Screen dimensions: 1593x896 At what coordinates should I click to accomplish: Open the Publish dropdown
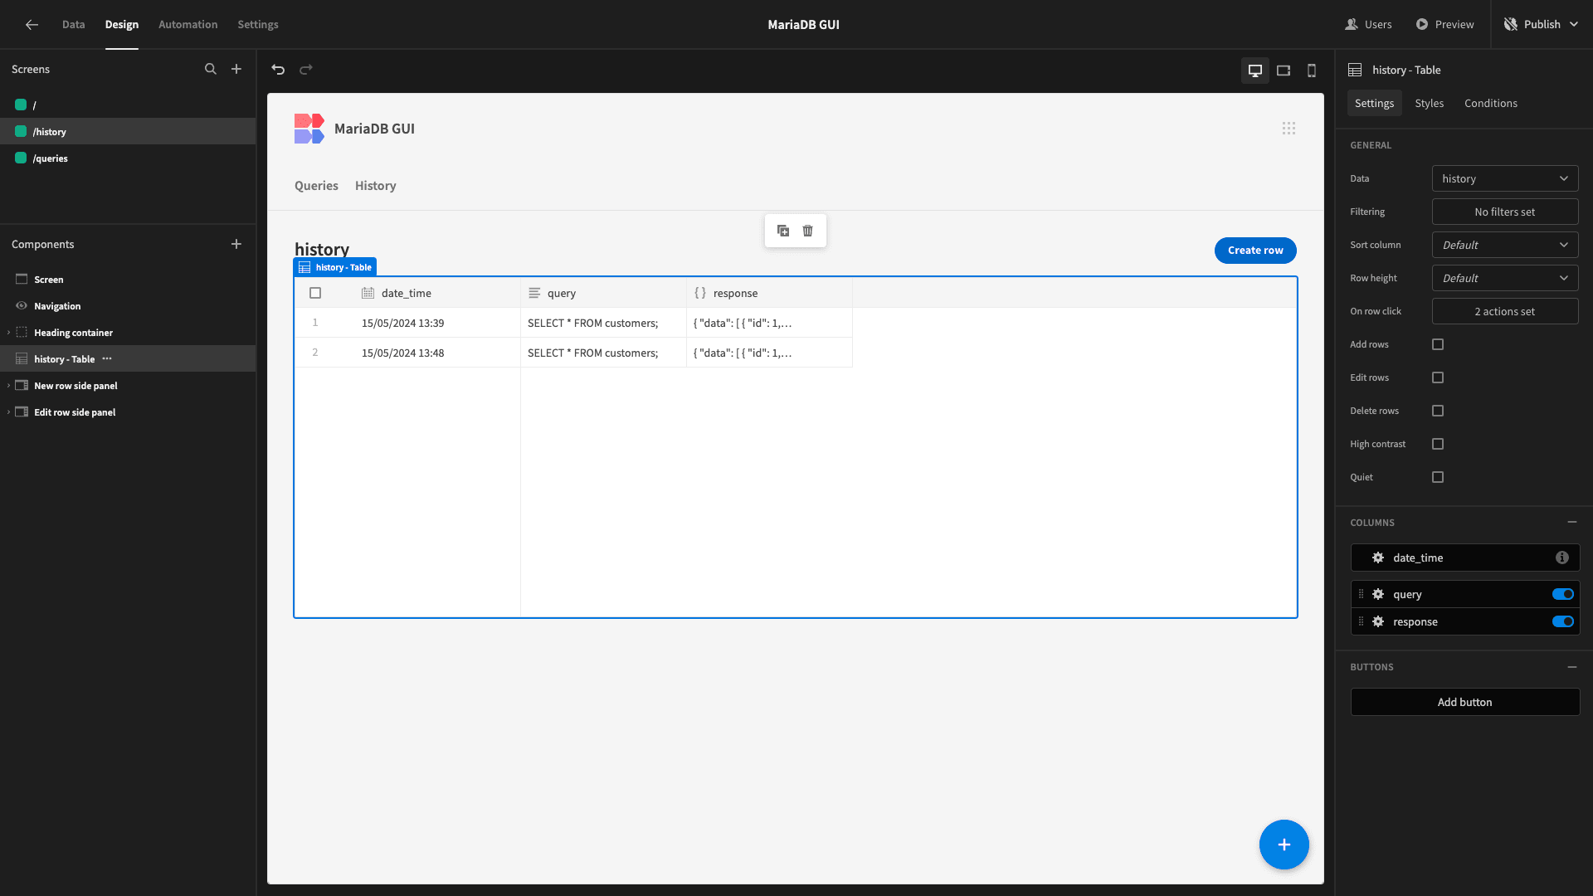1542,25
